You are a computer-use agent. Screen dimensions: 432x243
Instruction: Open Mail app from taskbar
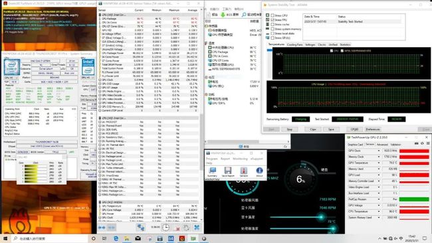pyautogui.click(x=138, y=238)
